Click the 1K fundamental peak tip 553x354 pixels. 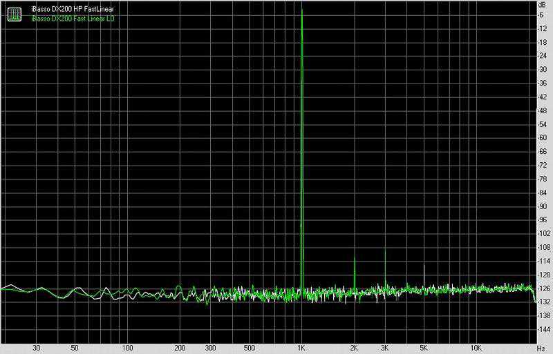[x=302, y=8]
